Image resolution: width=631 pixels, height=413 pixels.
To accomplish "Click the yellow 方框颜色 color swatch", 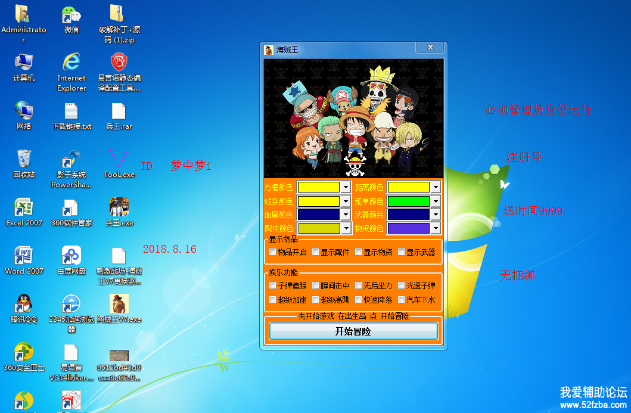I will pos(319,187).
